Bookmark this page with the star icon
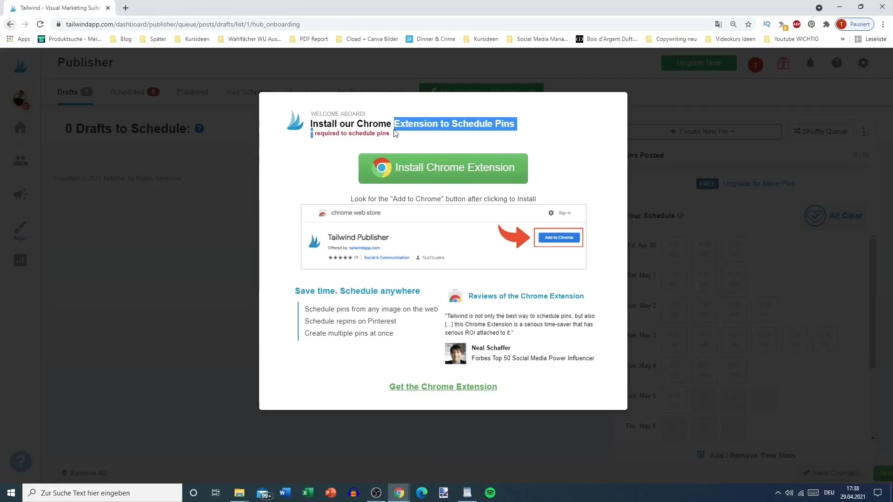 (x=748, y=24)
